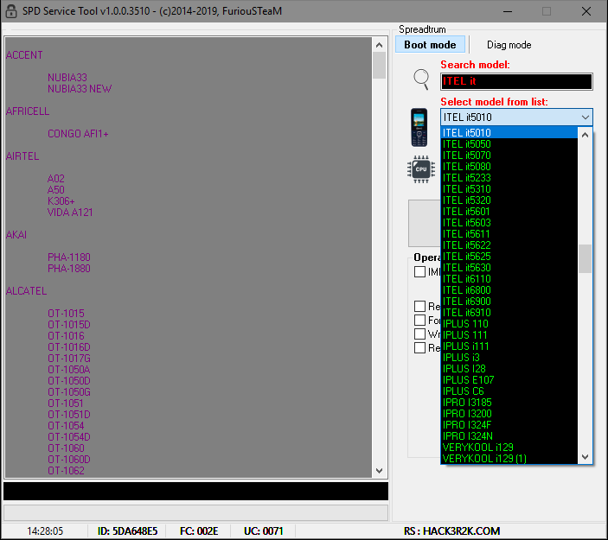Click the CPU chip icon
The height and width of the screenshot is (540, 608).
[x=421, y=169]
